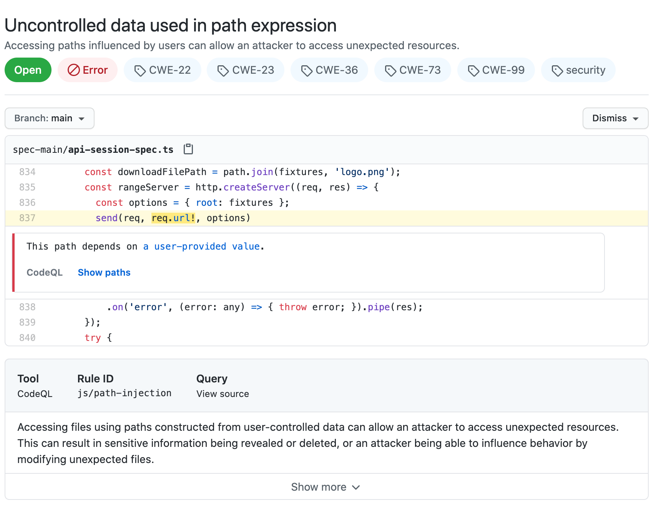Image resolution: width=651 pixels, height=516 pixels.
Task: Open the View source query link
Action: 222,394
